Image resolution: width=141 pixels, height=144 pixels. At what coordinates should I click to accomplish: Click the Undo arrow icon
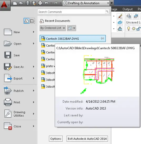(x=47, y=3)
